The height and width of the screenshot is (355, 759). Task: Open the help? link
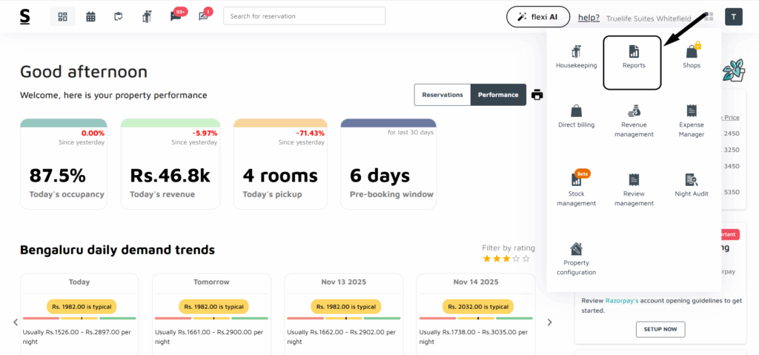(x=589, y=17)
